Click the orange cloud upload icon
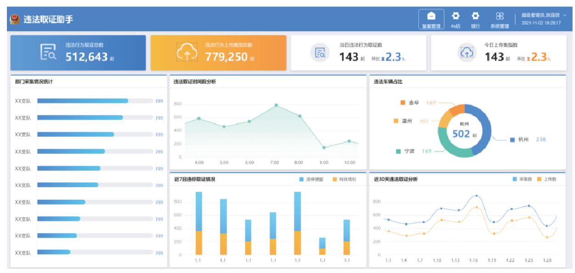 click(x=187, y=53)
